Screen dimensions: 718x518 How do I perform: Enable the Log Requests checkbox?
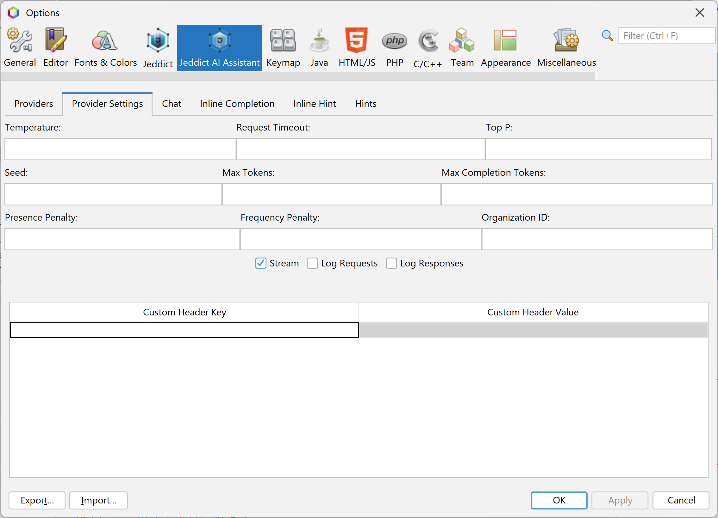click(312, 263)
